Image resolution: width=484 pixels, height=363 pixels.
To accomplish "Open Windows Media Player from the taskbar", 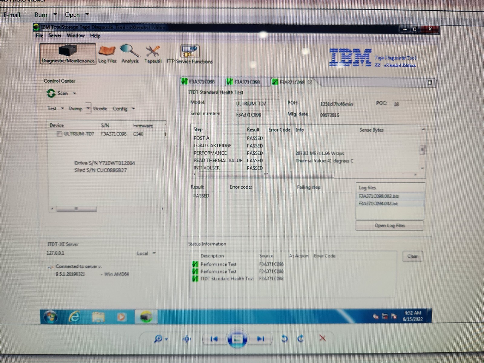I will [x=121, y=317].
